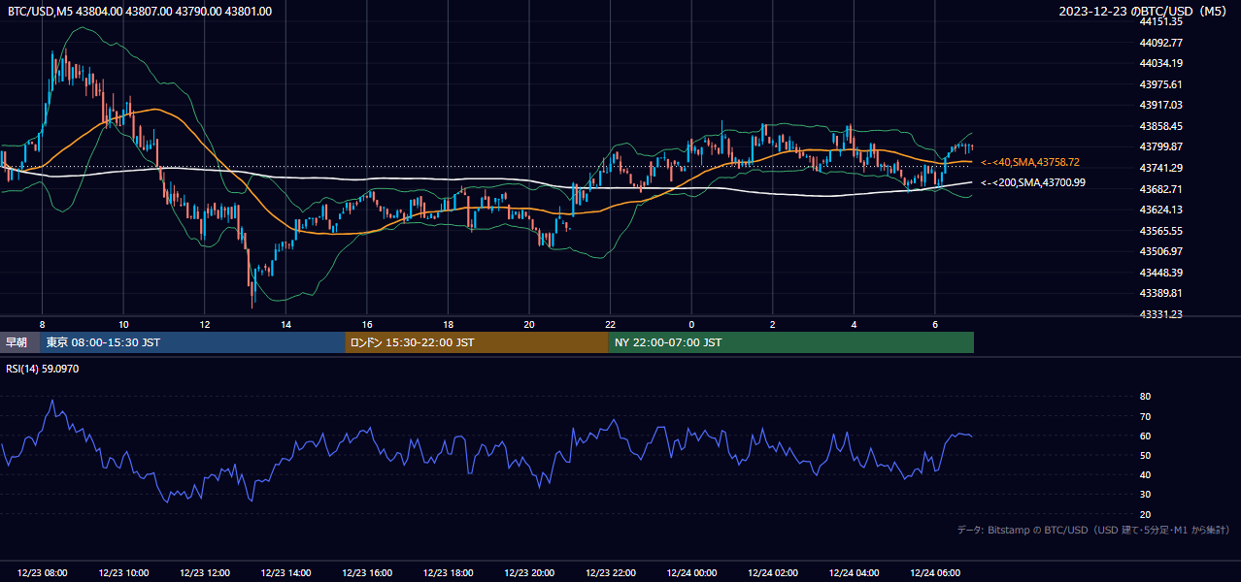Viewport: 1241px width, 582px height.
Task: Select the 東京 08:00-15:30 JST session bar
Action: (x=192, y=342)
